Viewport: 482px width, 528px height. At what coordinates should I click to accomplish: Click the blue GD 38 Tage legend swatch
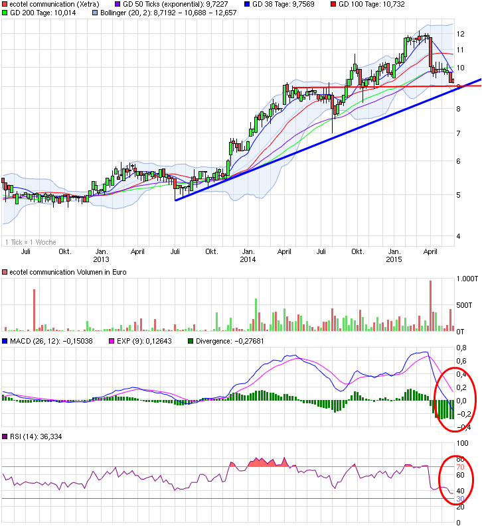[x=247, y=5]
